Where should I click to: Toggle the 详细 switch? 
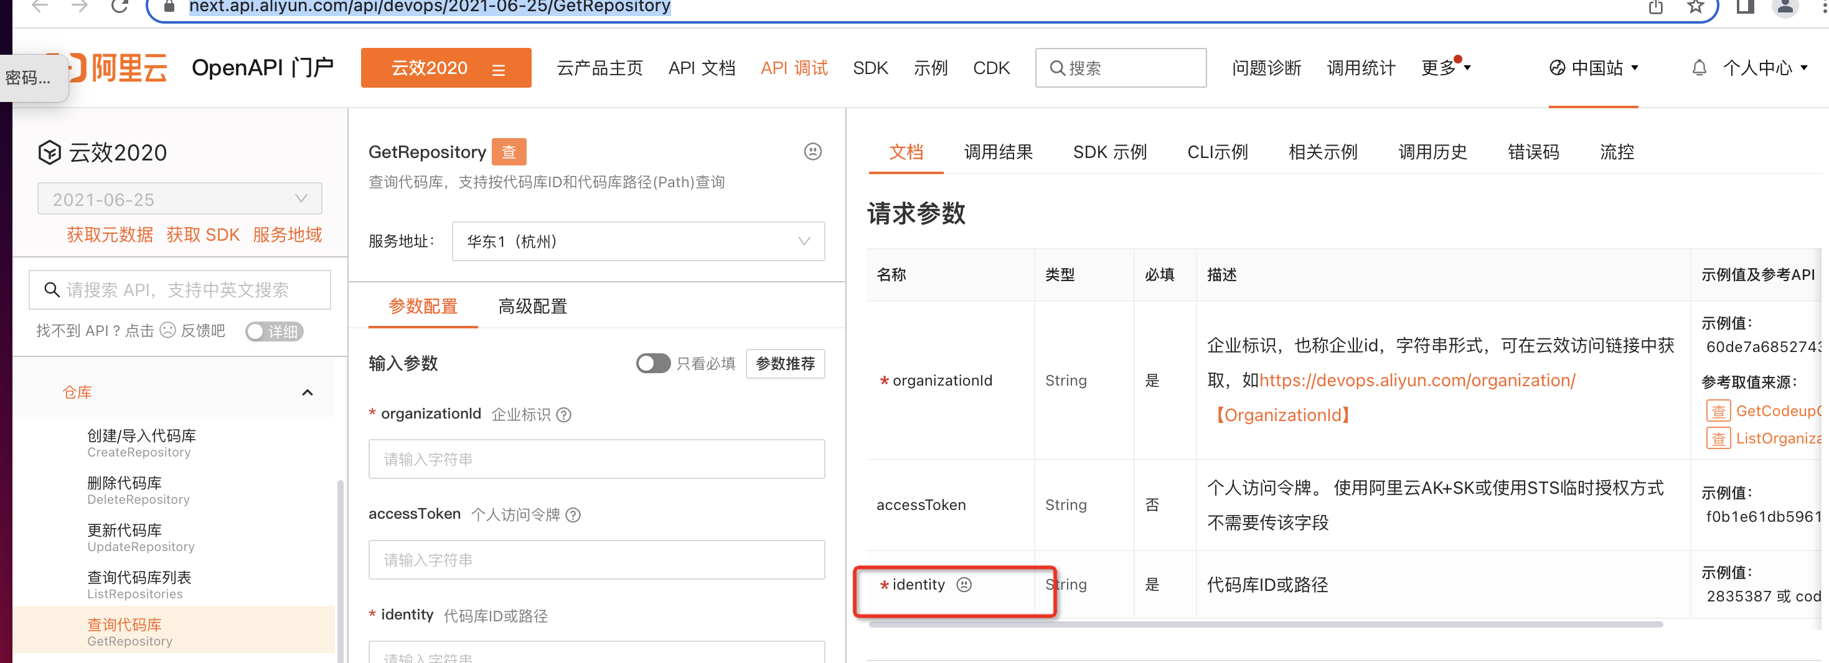(x=274, y=331)
